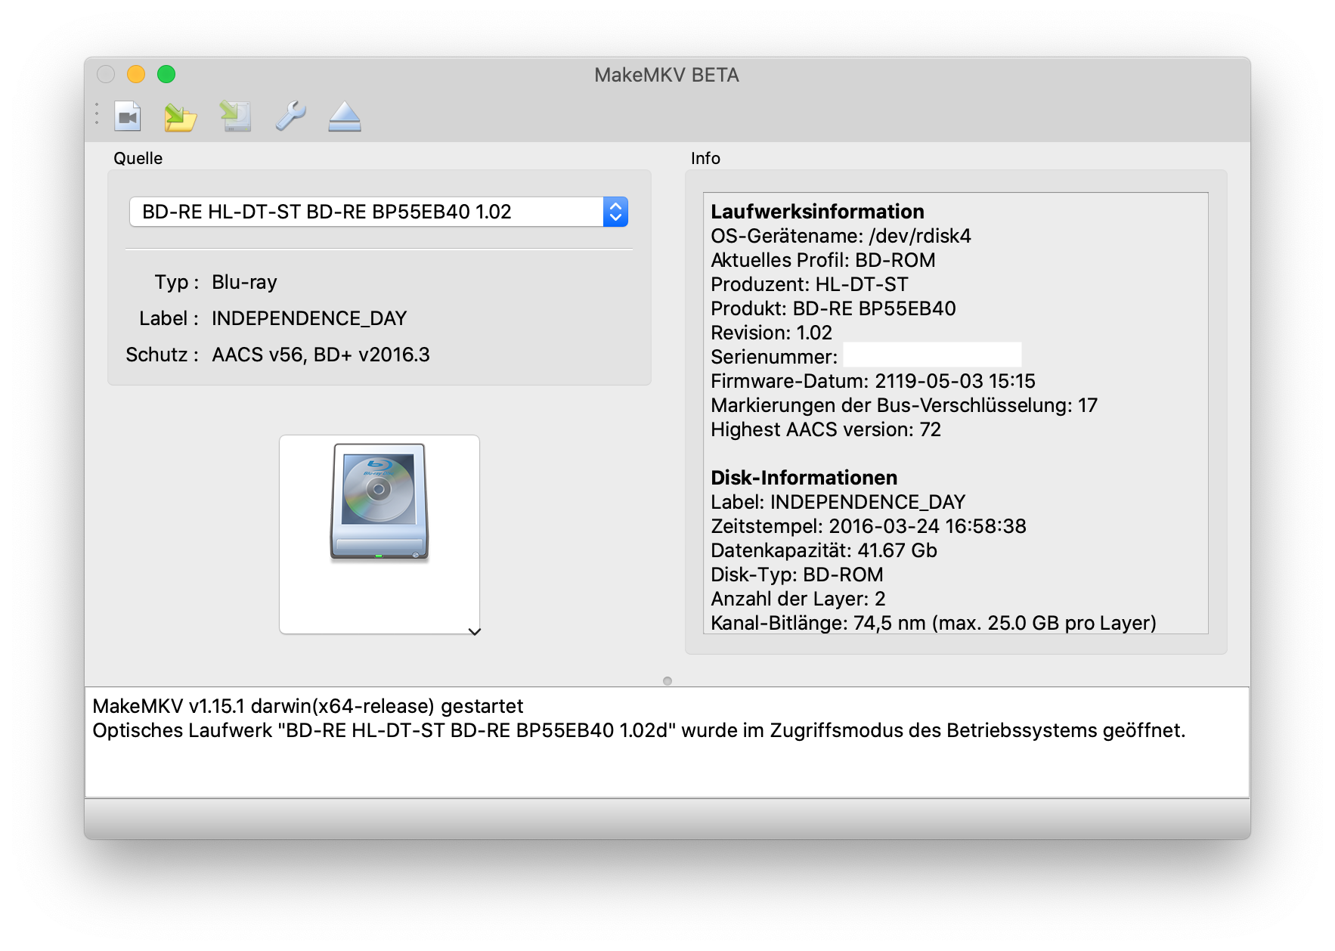Screen dimensions: 1335x951
Task: Click the backup disc toolbar icon
Action: pyautogui.click(x=235, y=116)
